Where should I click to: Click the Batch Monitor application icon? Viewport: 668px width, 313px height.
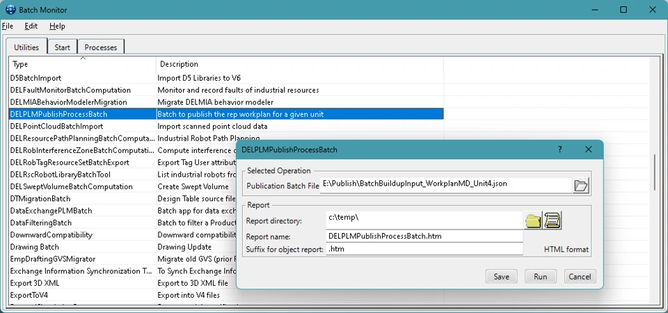point(10,9)
